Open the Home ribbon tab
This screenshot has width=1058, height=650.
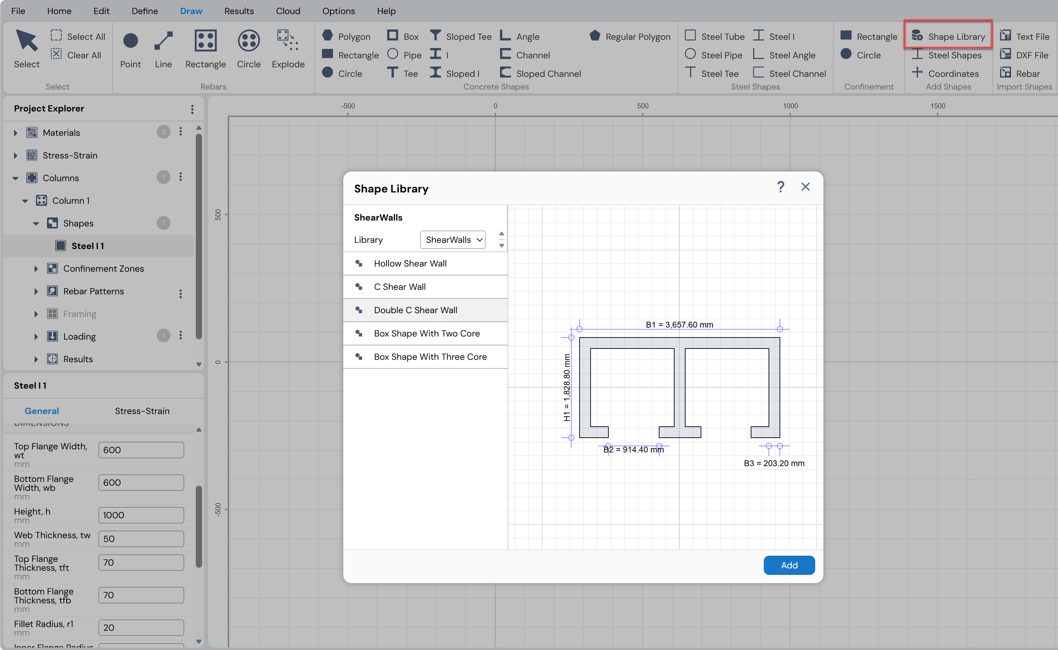59,11
